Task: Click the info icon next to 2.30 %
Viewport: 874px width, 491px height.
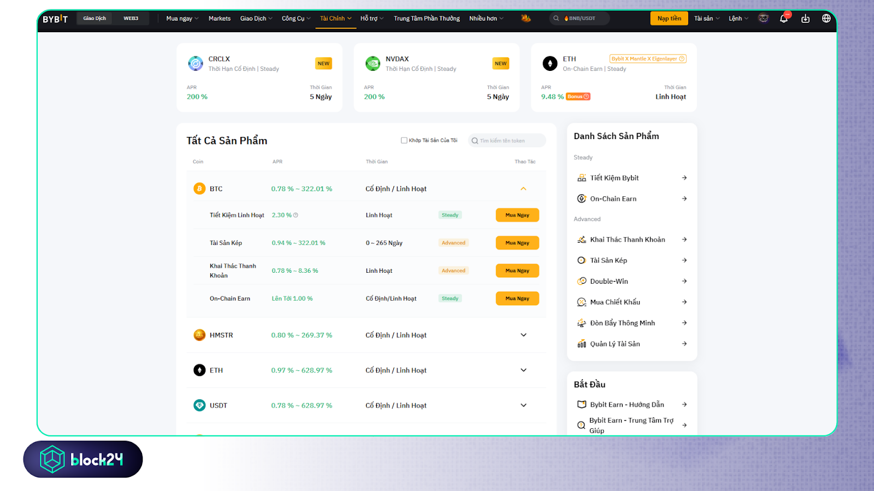Action: click(x=296, y=215)
